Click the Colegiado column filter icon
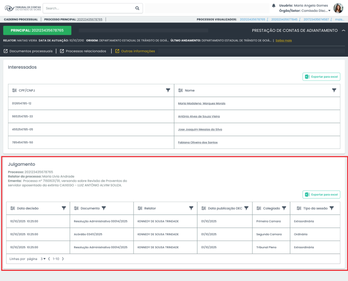Screen dimensions: 348x281 pos(284,208)
